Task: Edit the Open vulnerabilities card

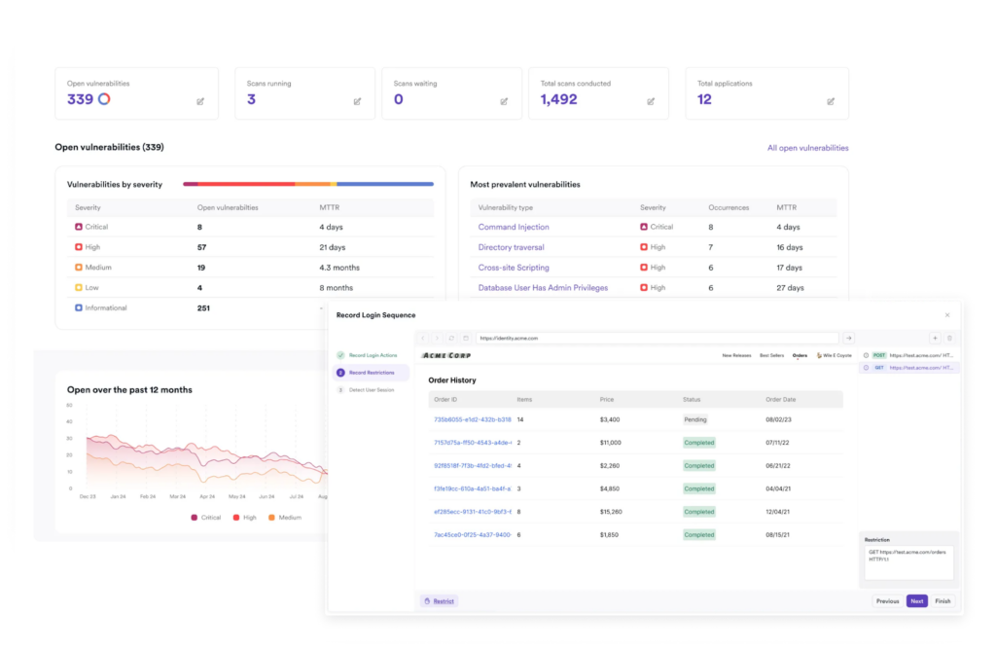Action: tap(200, 101)
